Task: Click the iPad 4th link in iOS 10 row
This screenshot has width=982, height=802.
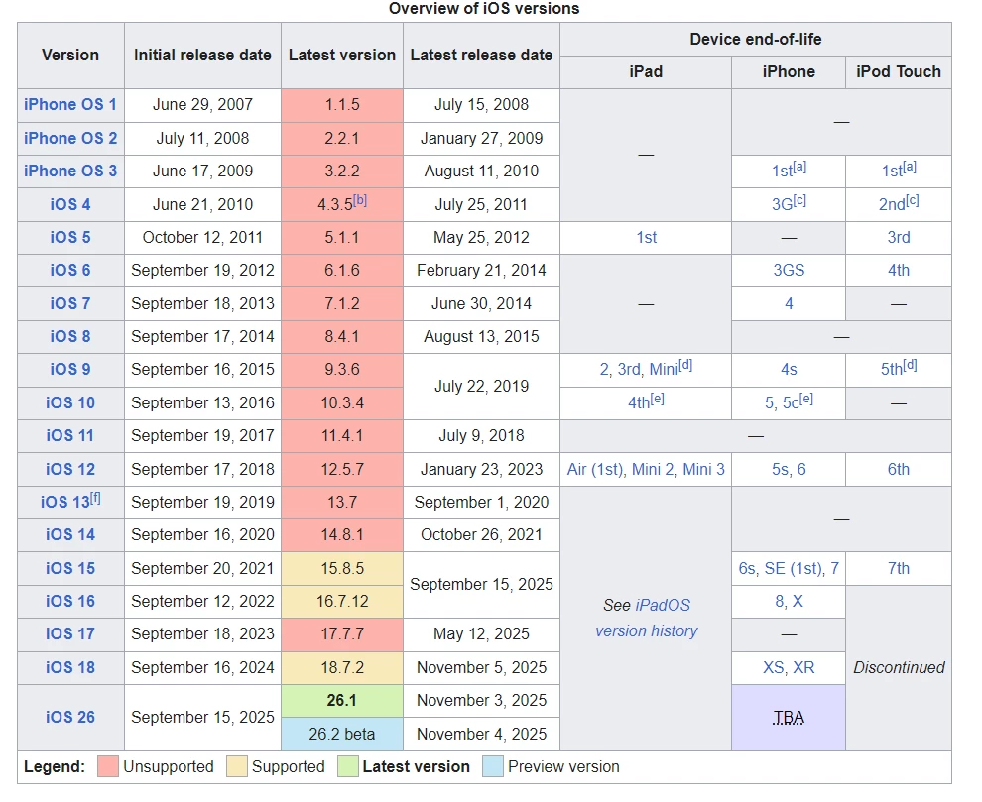Action: [639, 402]
